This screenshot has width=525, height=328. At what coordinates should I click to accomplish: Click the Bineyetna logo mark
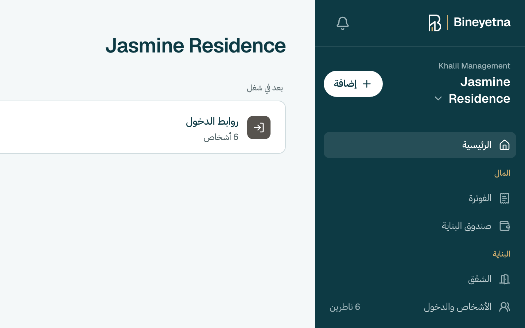point(435,23)
